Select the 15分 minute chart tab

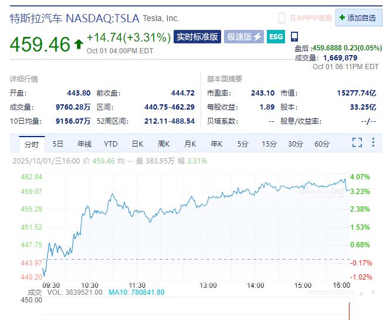[269, 144]
